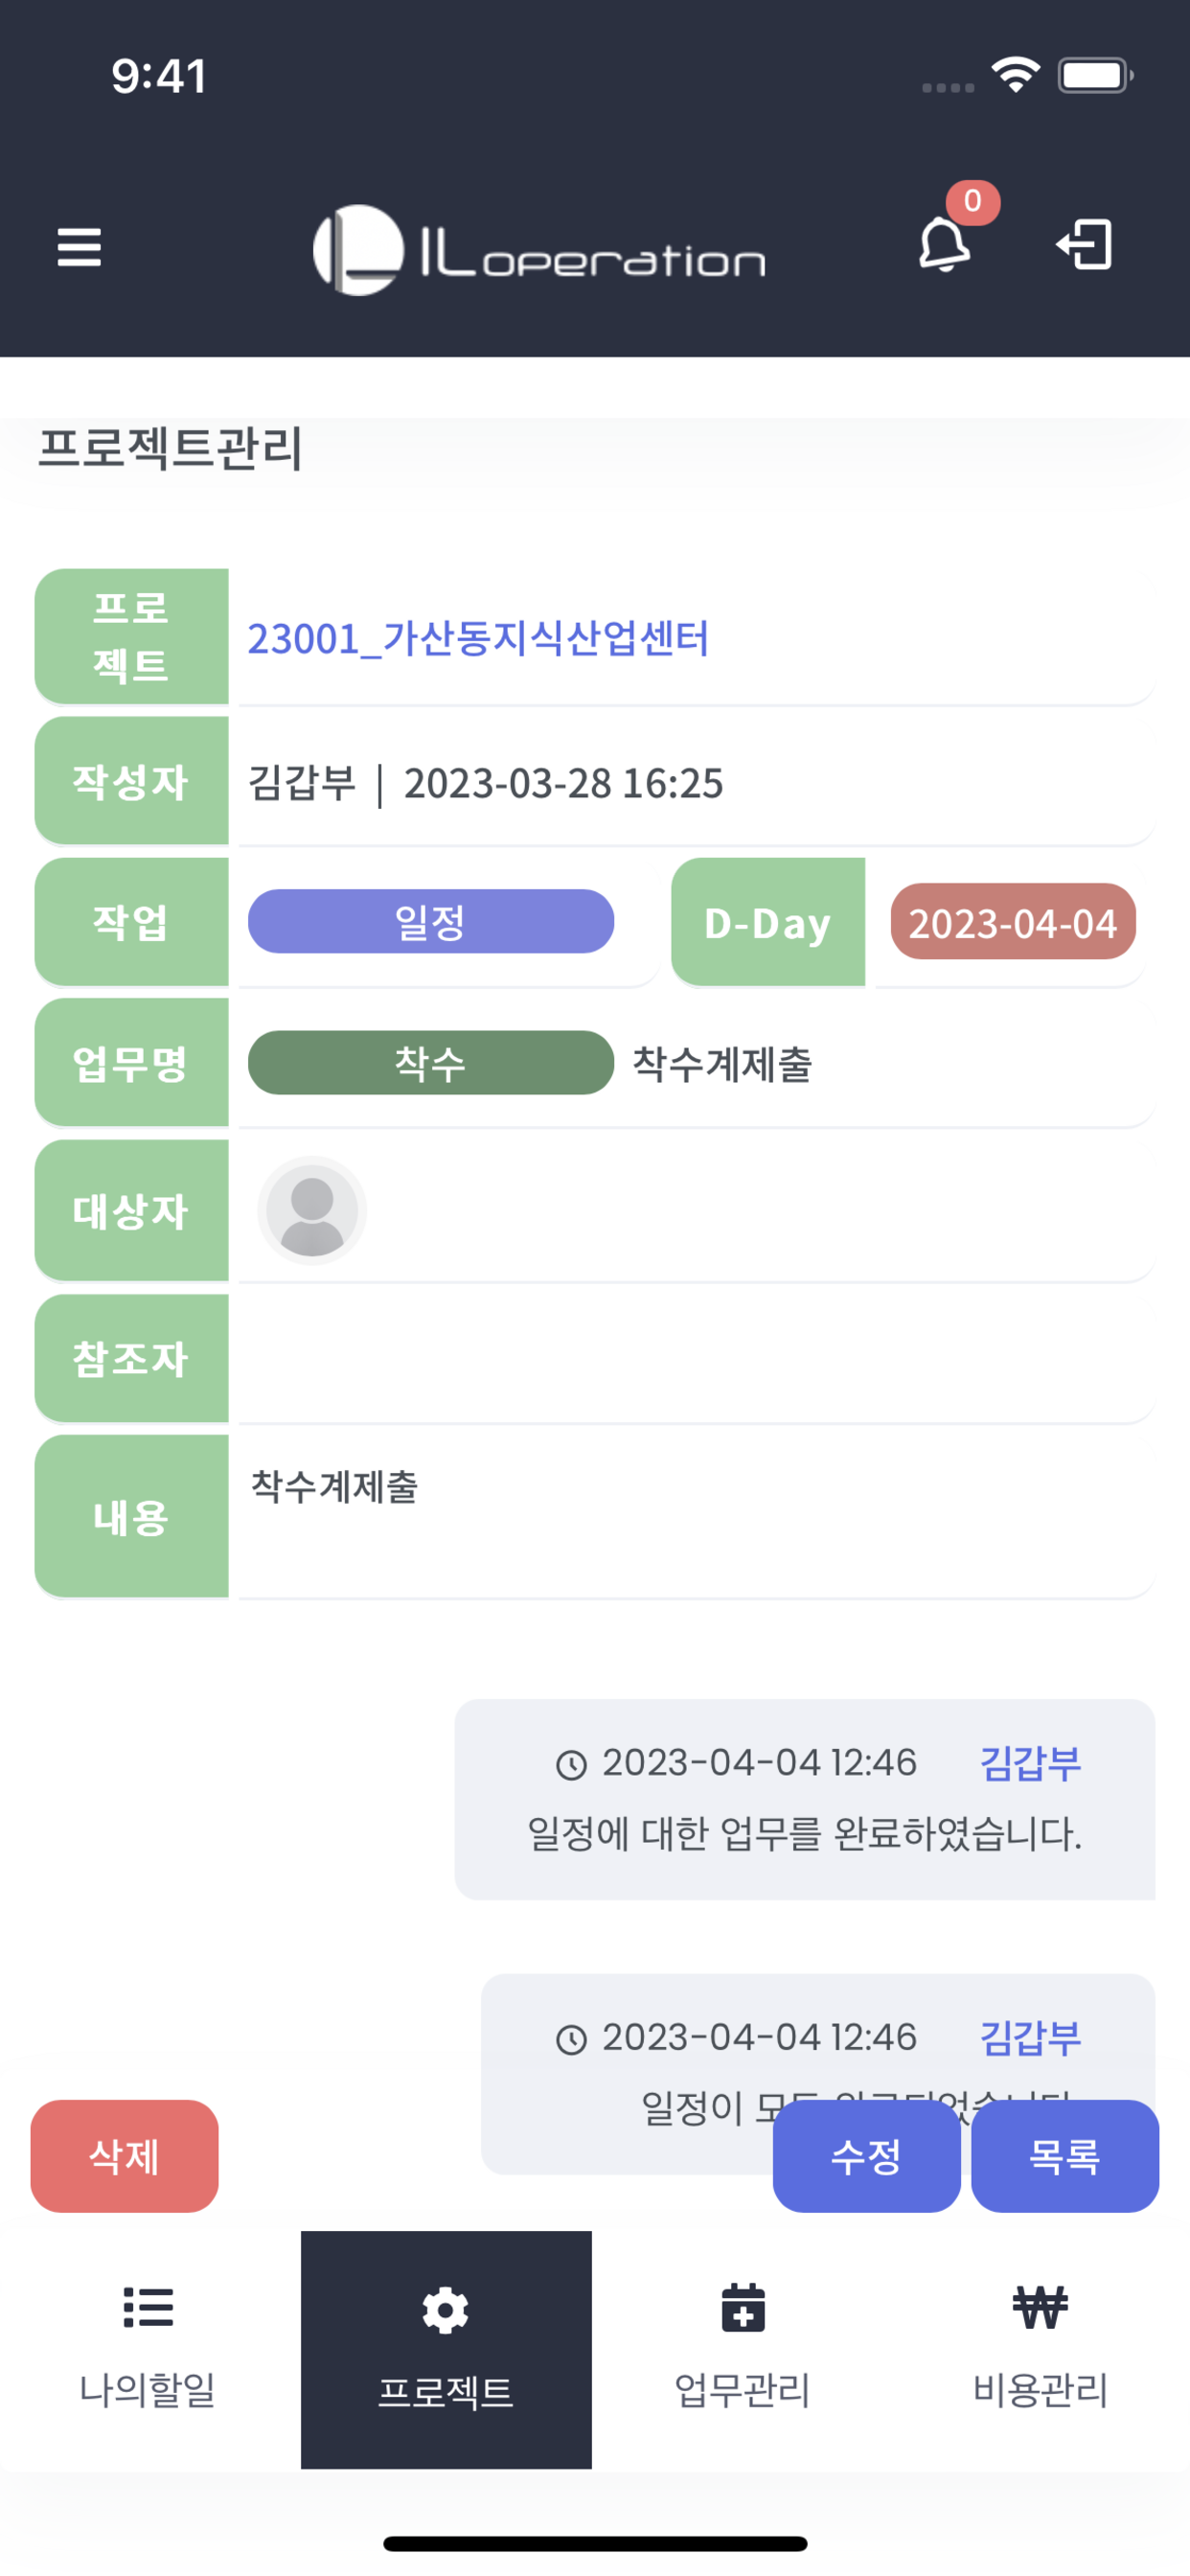Tap the 2023-04-04 D-Day date badge

coord(1013,921)
